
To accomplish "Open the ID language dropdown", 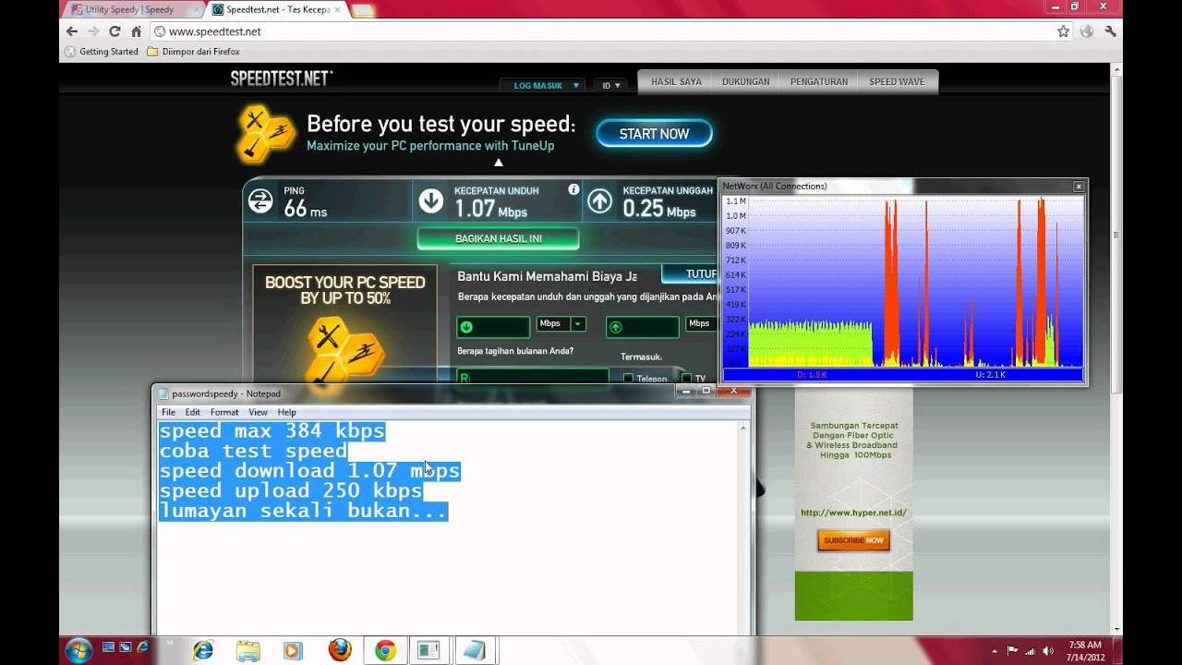I will (610, 85).
